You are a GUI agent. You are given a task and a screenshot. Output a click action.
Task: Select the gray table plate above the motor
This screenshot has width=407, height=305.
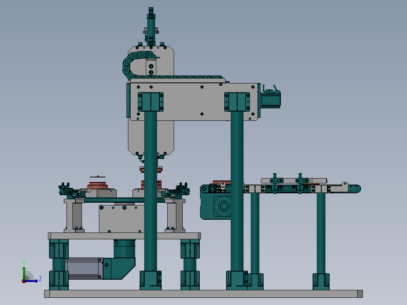(x=124, y=236)
